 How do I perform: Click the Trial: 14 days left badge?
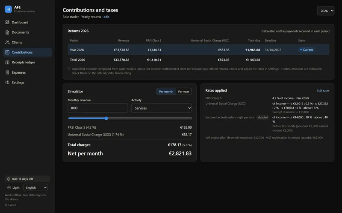coord(27,179)
